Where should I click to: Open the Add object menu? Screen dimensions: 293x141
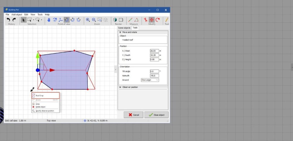pyautogui.click(x=17, y=14)
